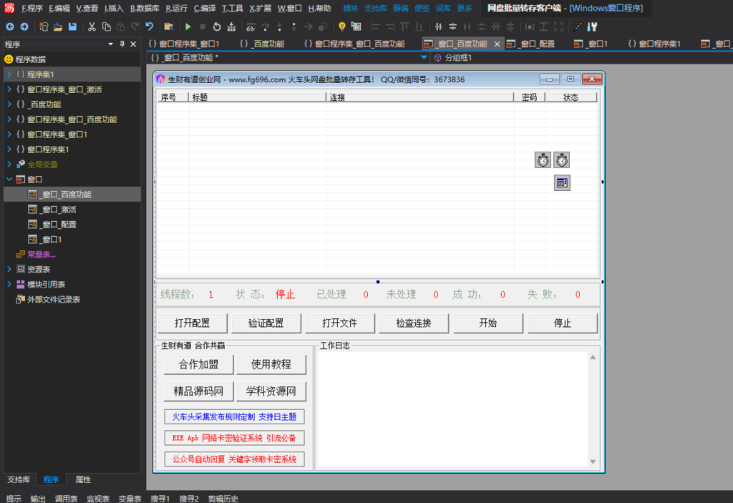The width and height of the screenshot is (733, 503).
Task: Open an existing project with the open-folder icon
Action: pos(57,26)
